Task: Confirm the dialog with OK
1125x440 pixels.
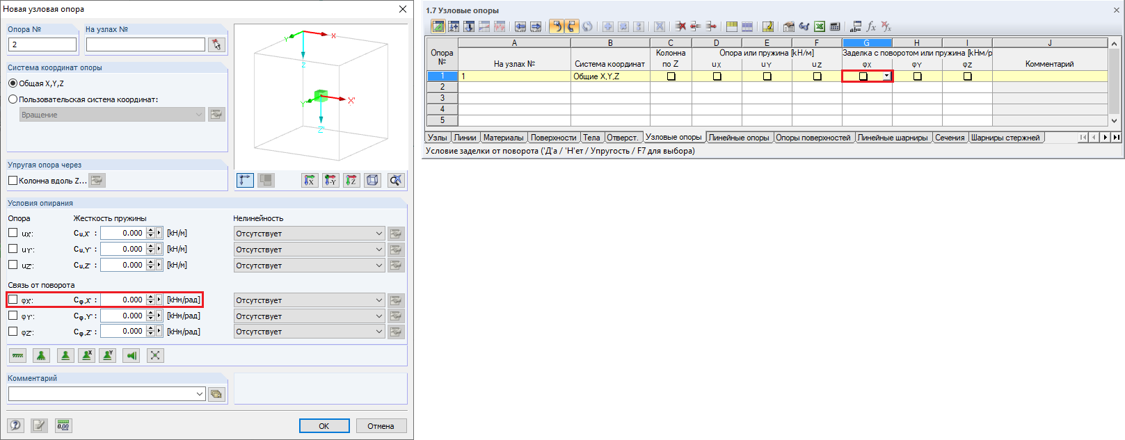Action: pos(324,426)
